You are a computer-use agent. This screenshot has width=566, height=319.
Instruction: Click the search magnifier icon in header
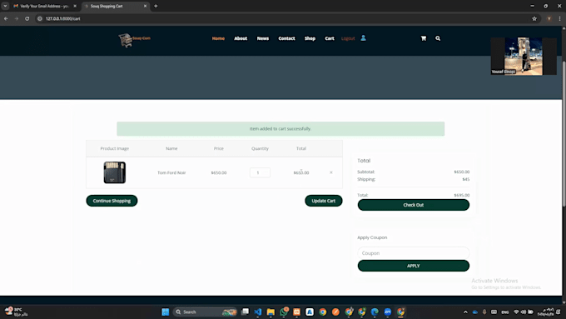(438, 38)
